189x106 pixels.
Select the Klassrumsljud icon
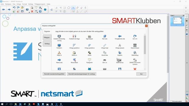135,45
